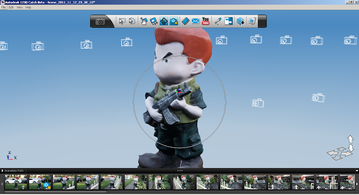The height and width of the screenshot is (195, 359).
Task: Click the blue export mesh download icon
Action: (241, 21)
